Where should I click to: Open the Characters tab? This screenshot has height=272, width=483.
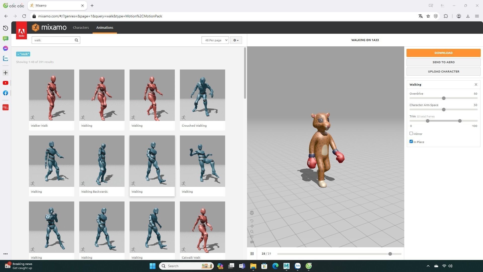pos(81,27)
